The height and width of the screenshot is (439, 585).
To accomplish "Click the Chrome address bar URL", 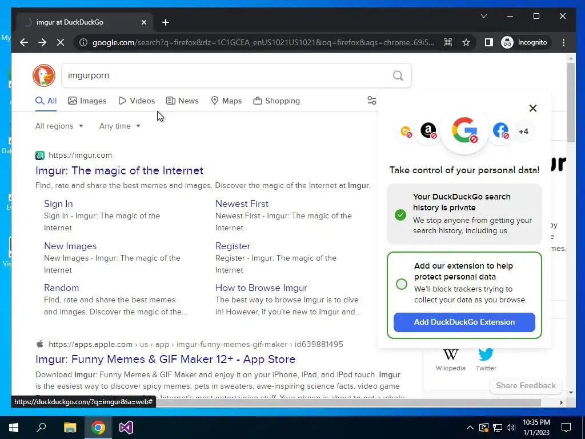I will (x=263, y=42).
